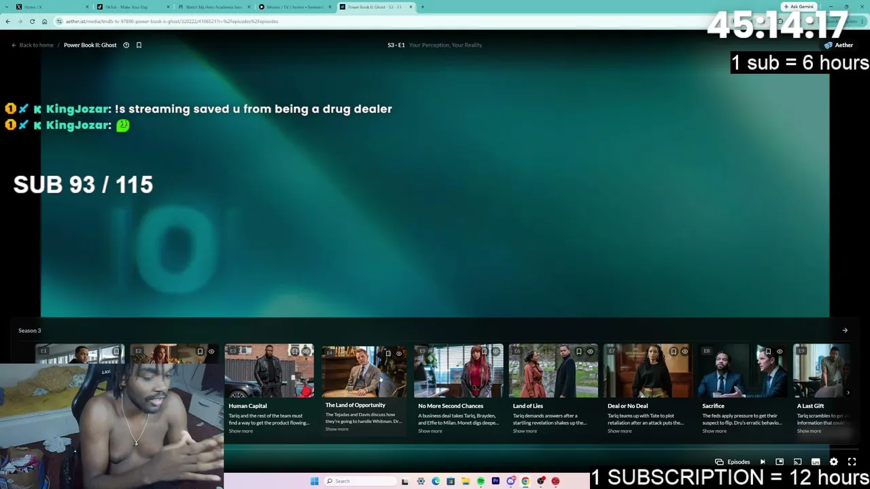Toggle watched eye on Deal or No Deal

684,351
